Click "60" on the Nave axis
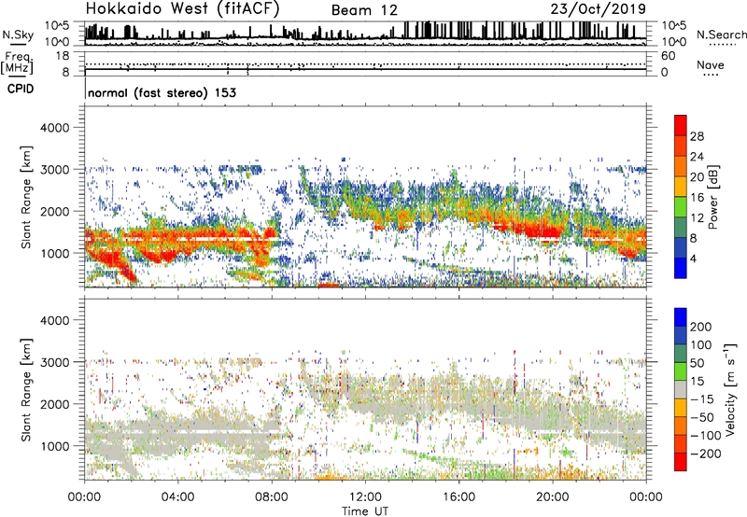The height and width of the screenshot is (517, 747). click(668, 56)
